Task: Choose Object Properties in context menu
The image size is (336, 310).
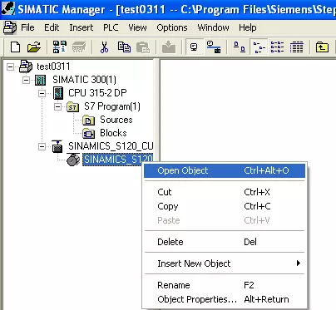Action: pos(225,299)
